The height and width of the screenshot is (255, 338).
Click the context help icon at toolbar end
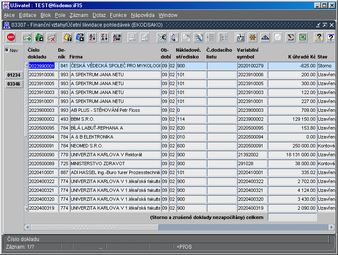coord(331,38)
